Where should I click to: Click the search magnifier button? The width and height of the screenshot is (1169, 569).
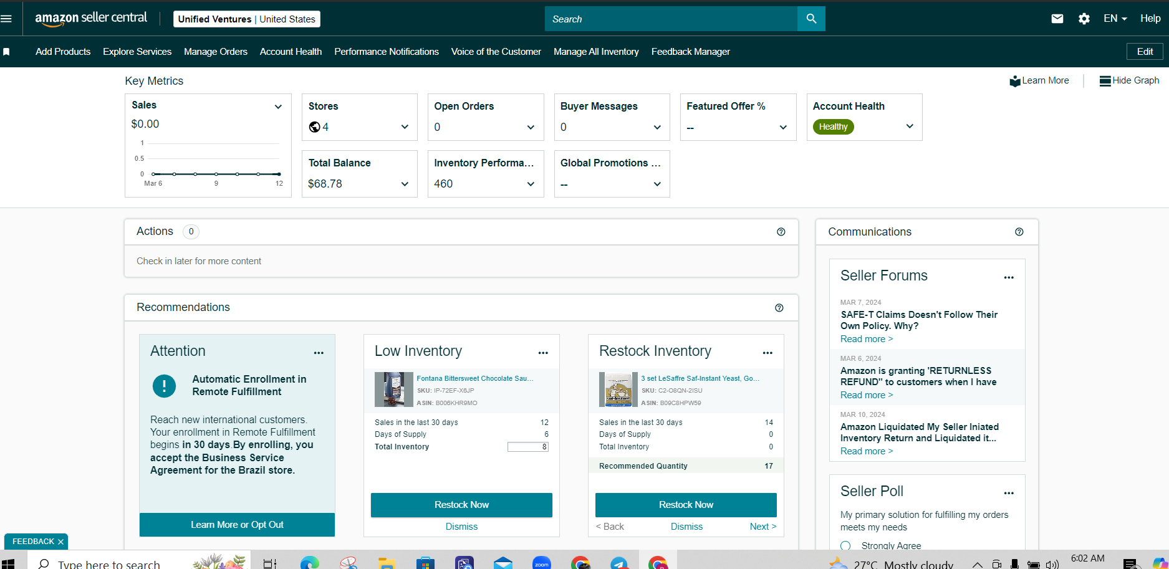click(x=811, y=19)
